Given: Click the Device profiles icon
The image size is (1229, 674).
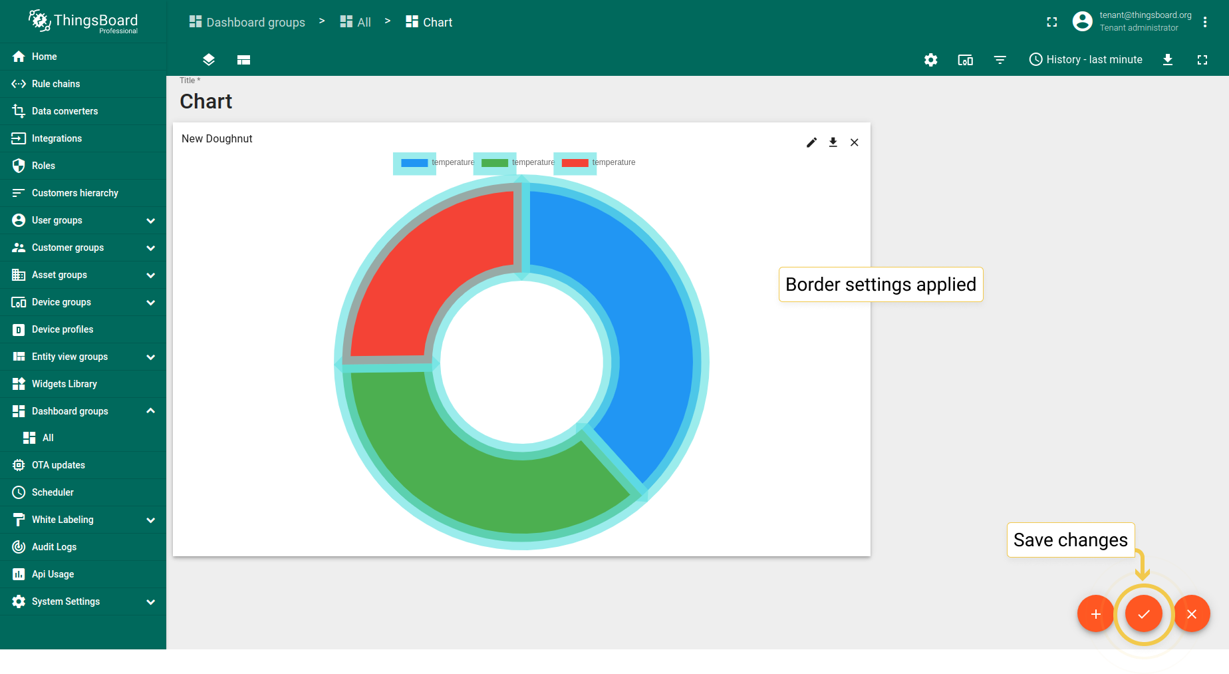Looking at the screenshot, I should pyautogui.click(x=19, y=329).
